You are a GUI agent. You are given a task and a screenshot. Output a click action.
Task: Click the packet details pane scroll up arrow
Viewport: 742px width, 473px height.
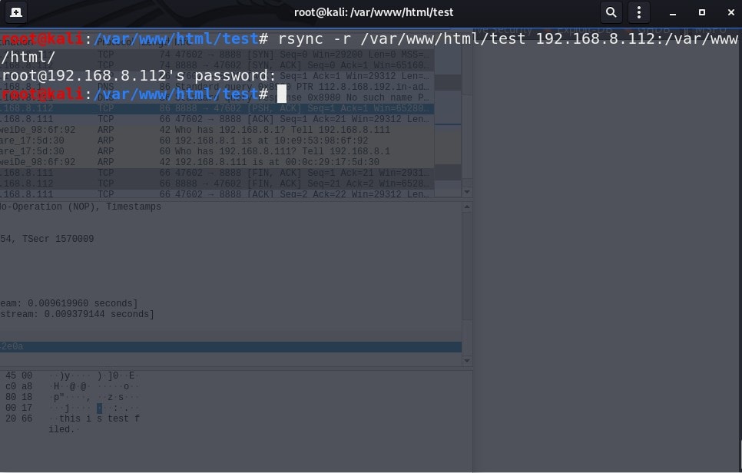(467, 207)
